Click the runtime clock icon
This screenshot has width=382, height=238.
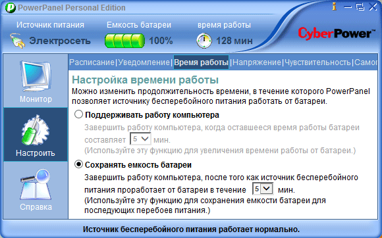coord(204,41)
